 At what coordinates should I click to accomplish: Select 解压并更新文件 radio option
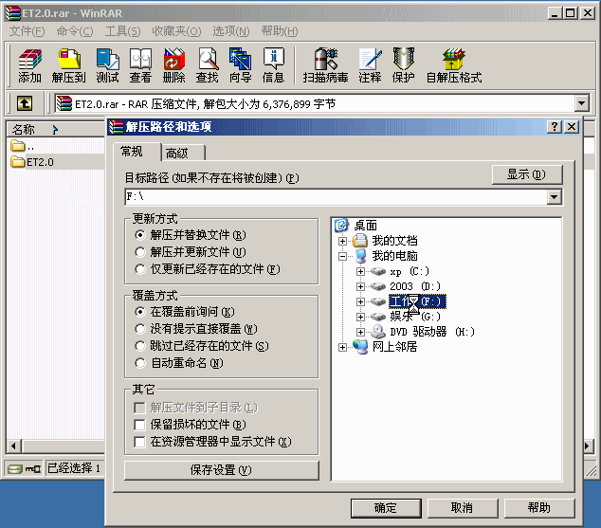140,252
